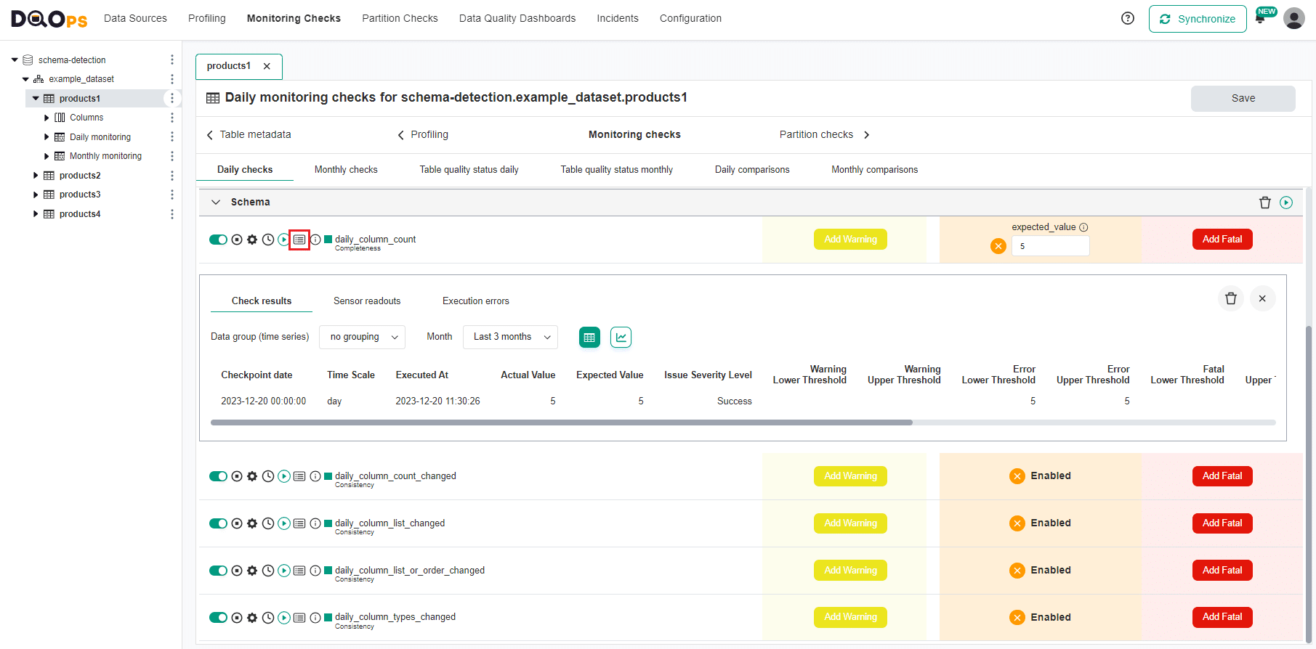Open schedule clock icon for daily_column_count_changed
The image size is (1316, 649).
tap(268, 476)
